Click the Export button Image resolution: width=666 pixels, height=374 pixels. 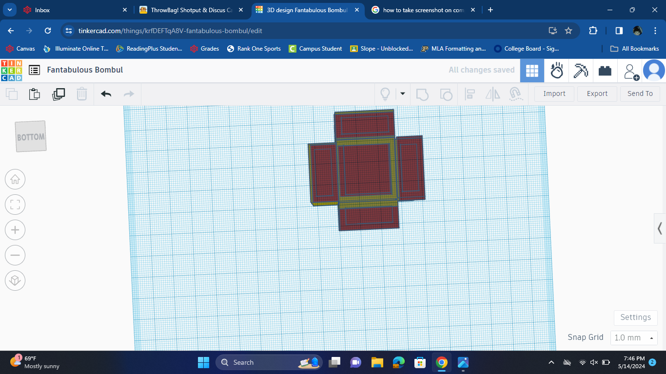tap(597, 94)
